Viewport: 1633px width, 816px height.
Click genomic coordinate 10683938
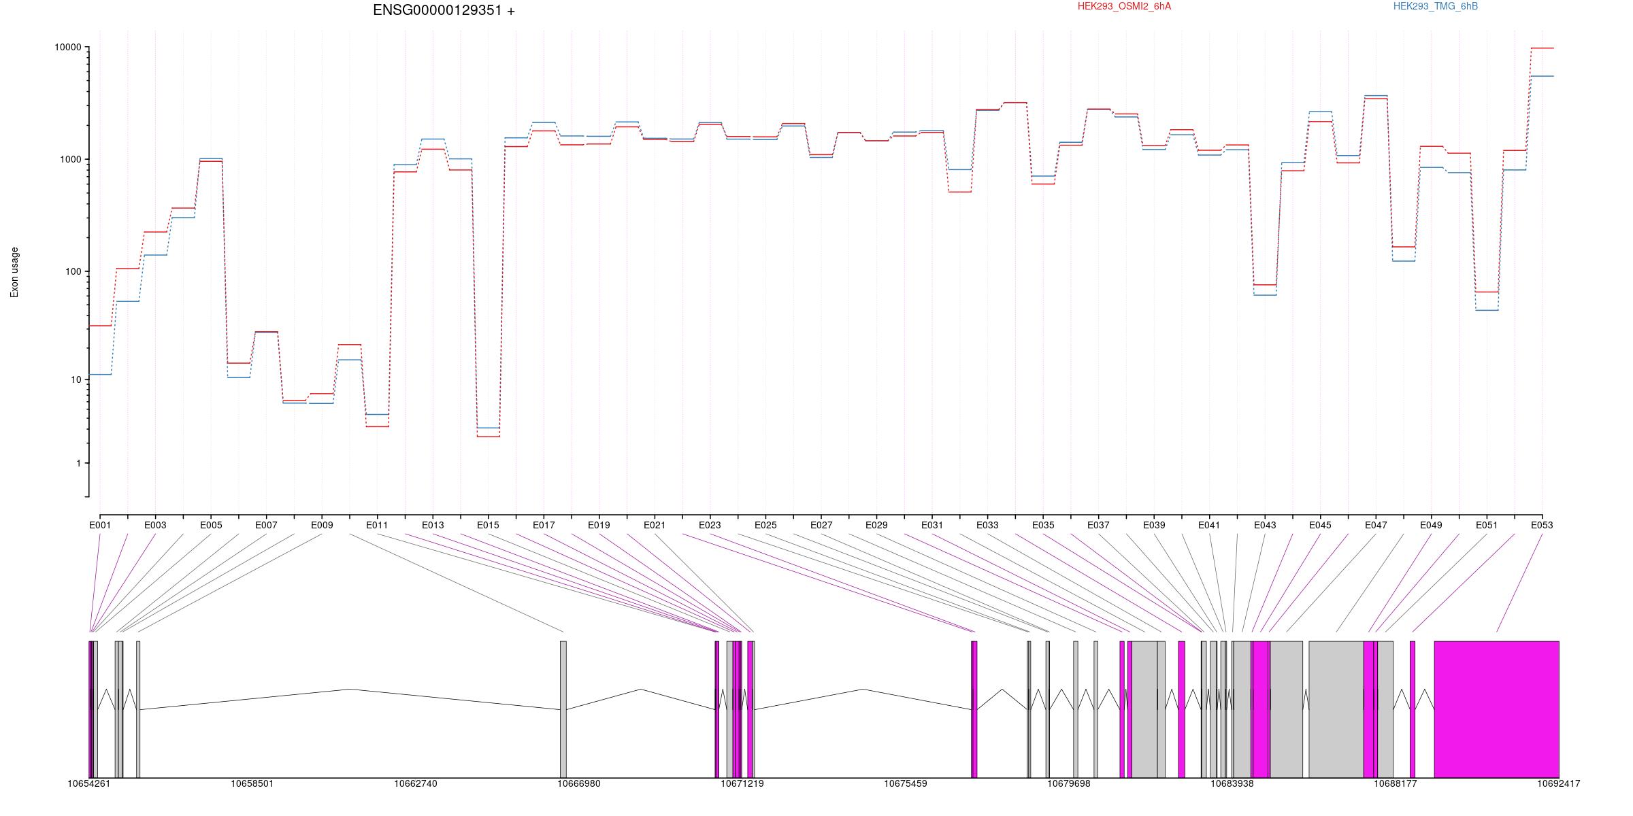click(1232, 784)
